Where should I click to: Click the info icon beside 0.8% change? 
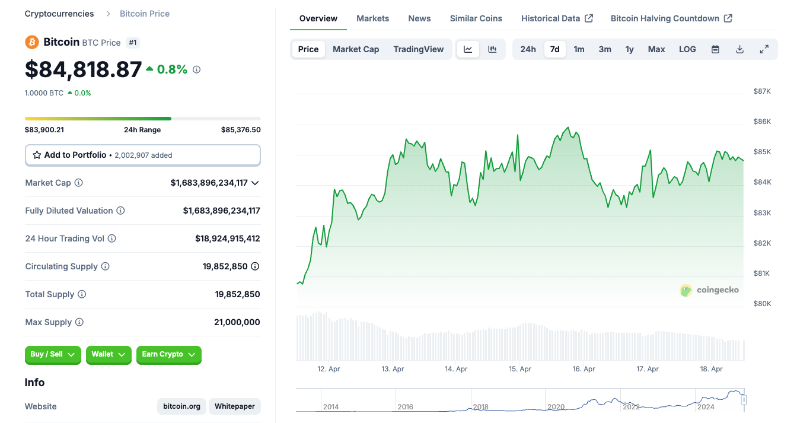197,69
